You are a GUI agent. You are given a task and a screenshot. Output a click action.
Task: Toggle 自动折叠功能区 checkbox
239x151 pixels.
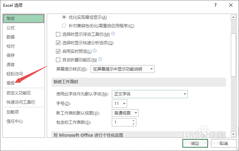click(x=58, y=60)
